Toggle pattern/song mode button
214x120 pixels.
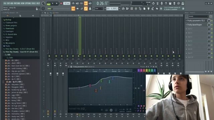pyautogui.click(x=48, y=4)
